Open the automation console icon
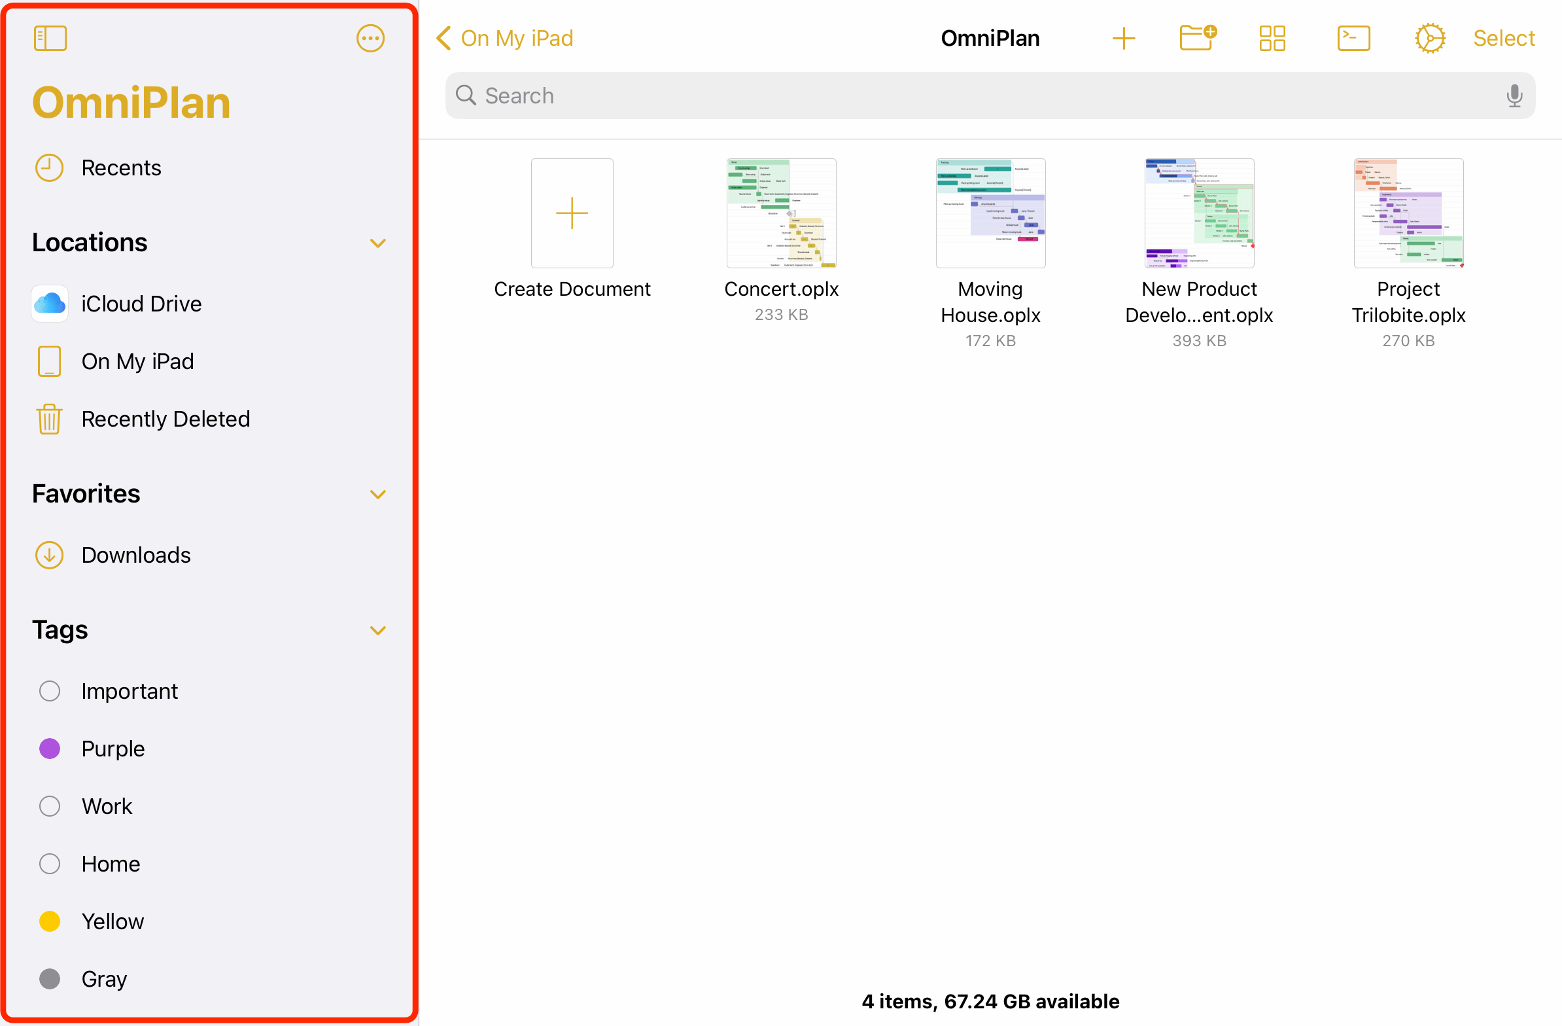1562x1026 pixels. pos(1353,38)
